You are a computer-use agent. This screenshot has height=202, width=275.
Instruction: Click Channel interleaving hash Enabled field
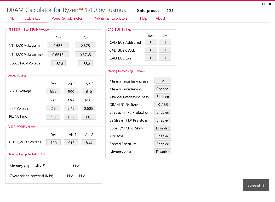click(x=163, y=96)
